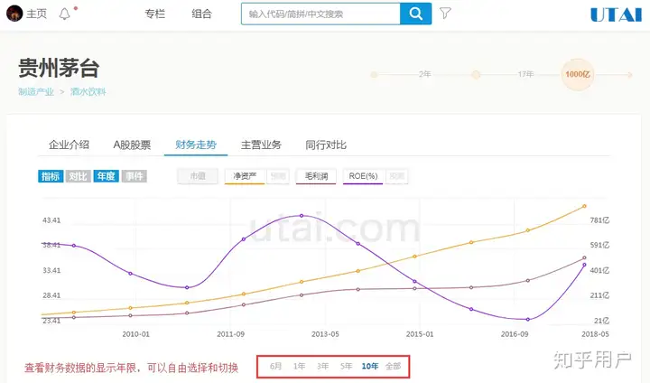Click the 酒水饮料 breadcrumb link
Image resolution: width=650 pixels, height=383 pixels.
tap(88, 92)
